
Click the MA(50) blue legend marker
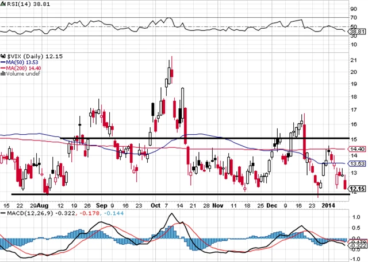[3, 61]
